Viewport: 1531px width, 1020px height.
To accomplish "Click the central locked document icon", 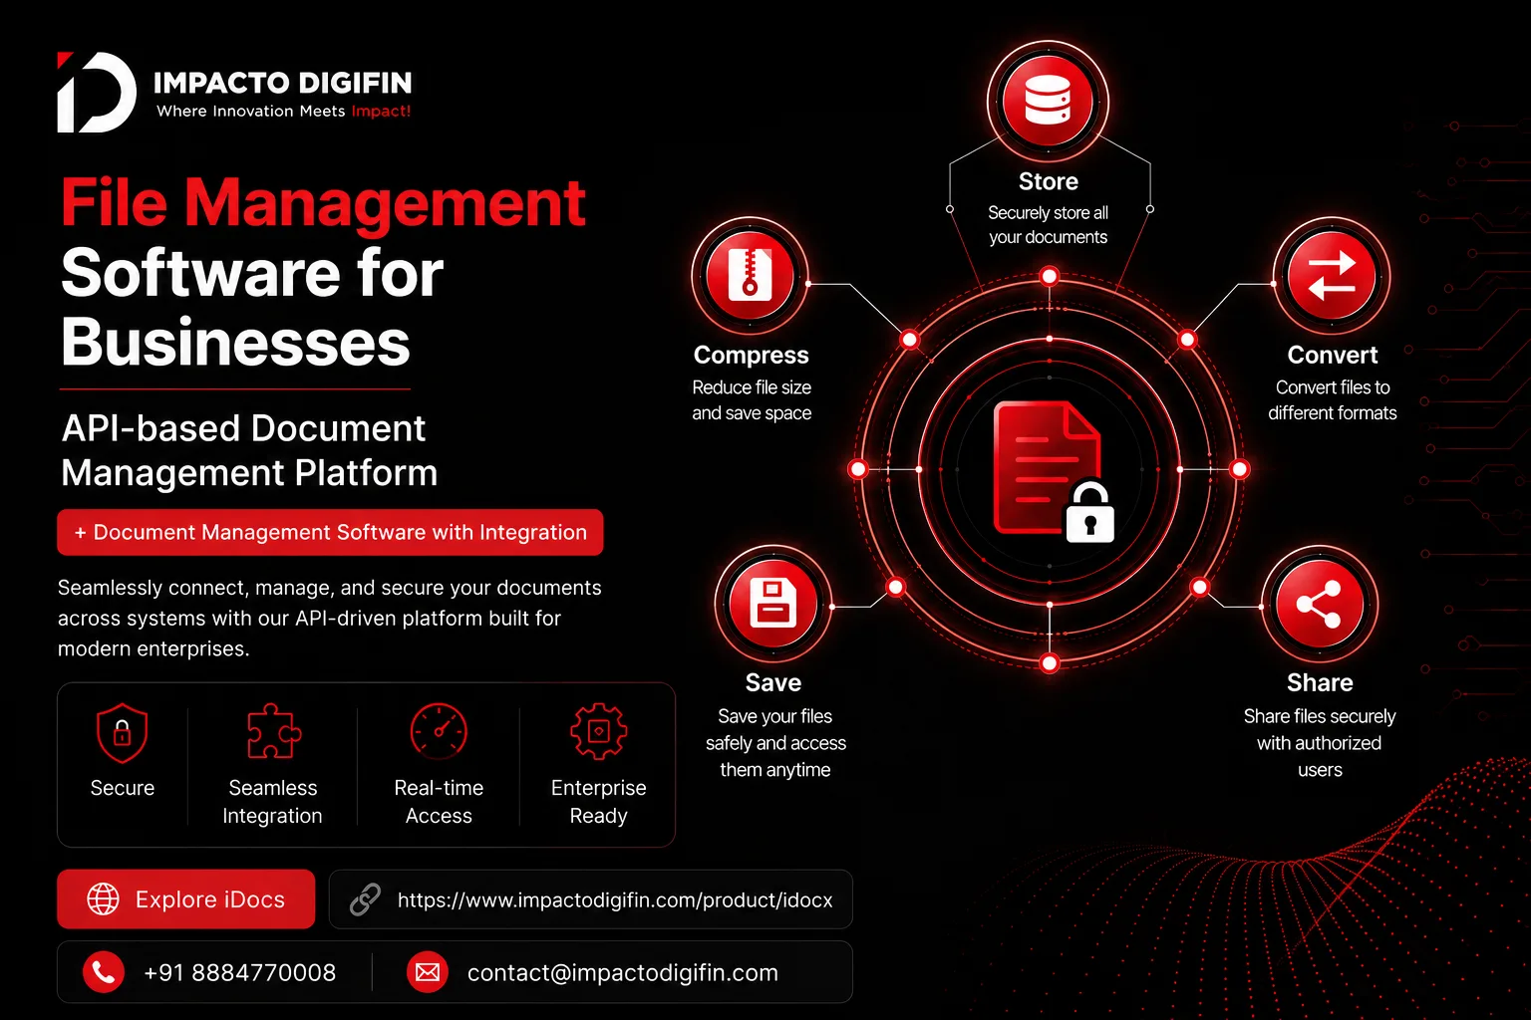I will click(1053, 470).
